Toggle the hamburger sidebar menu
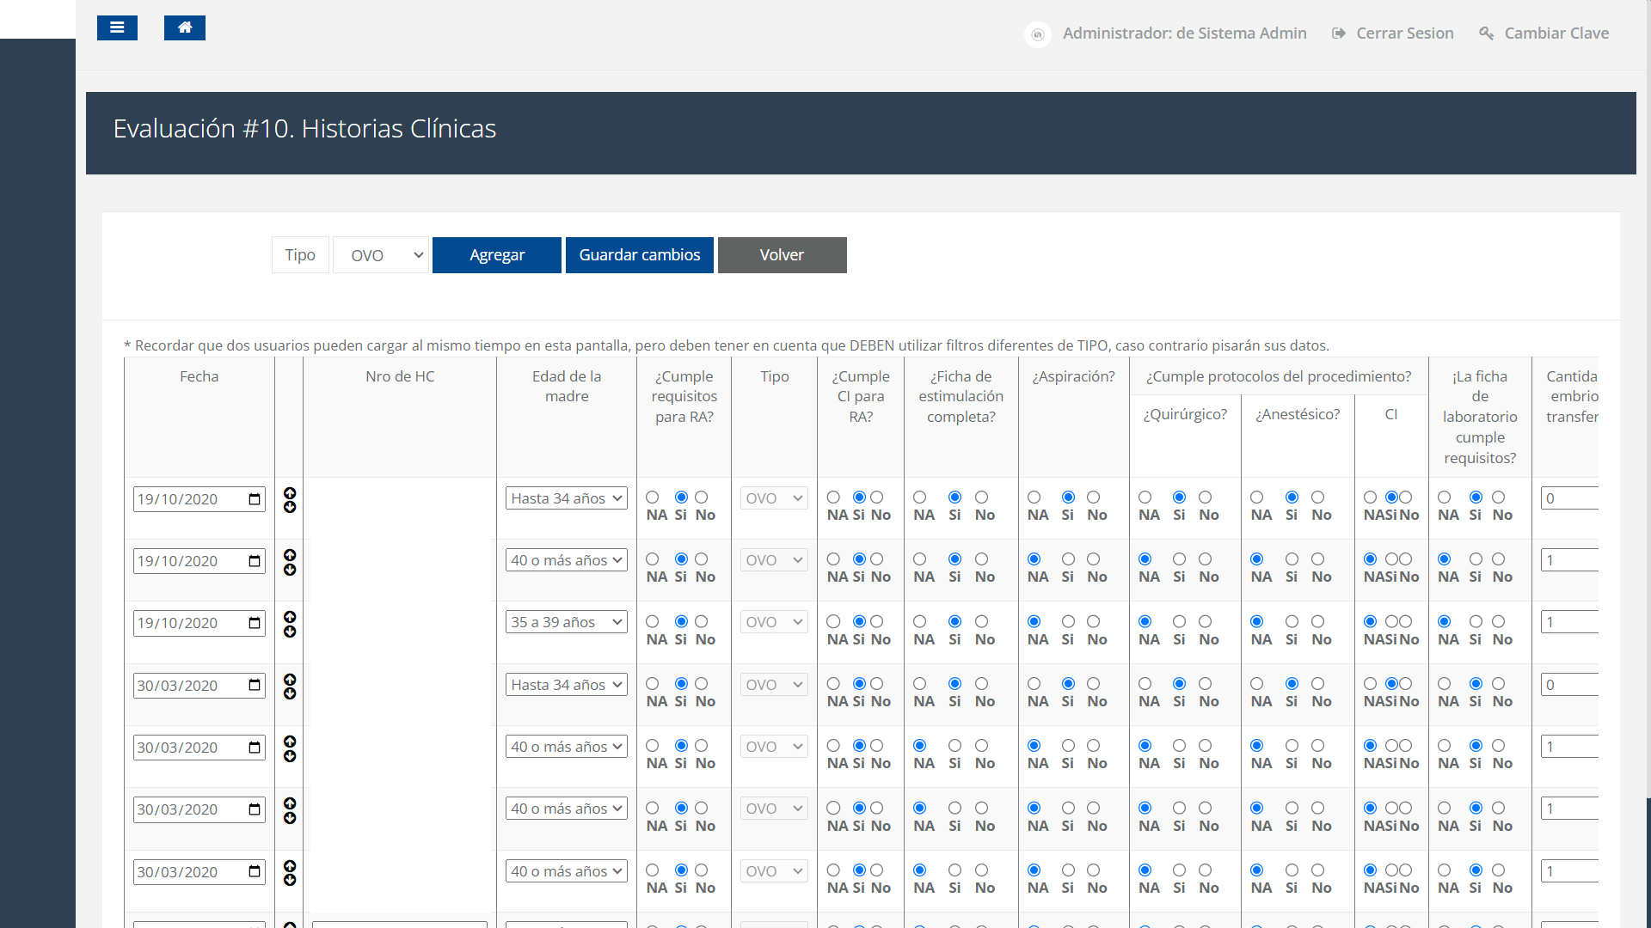 (x=117, y=27)
